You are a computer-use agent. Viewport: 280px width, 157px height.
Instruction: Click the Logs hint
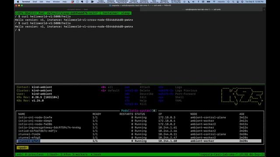(178, 87)
